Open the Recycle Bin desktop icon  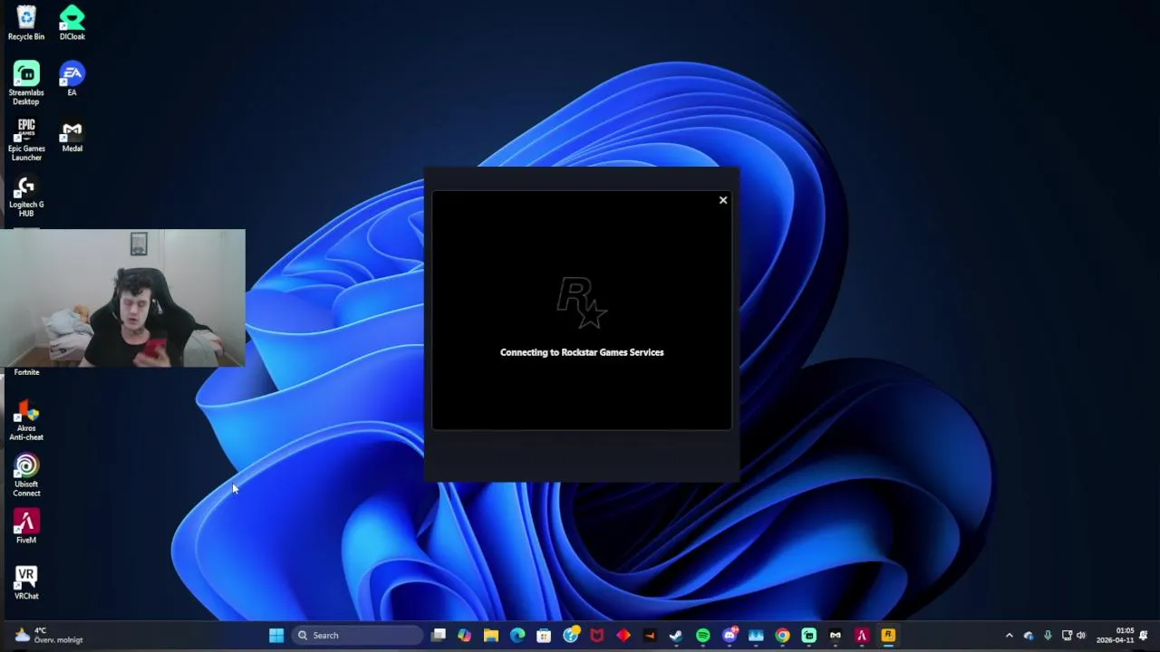26,24
